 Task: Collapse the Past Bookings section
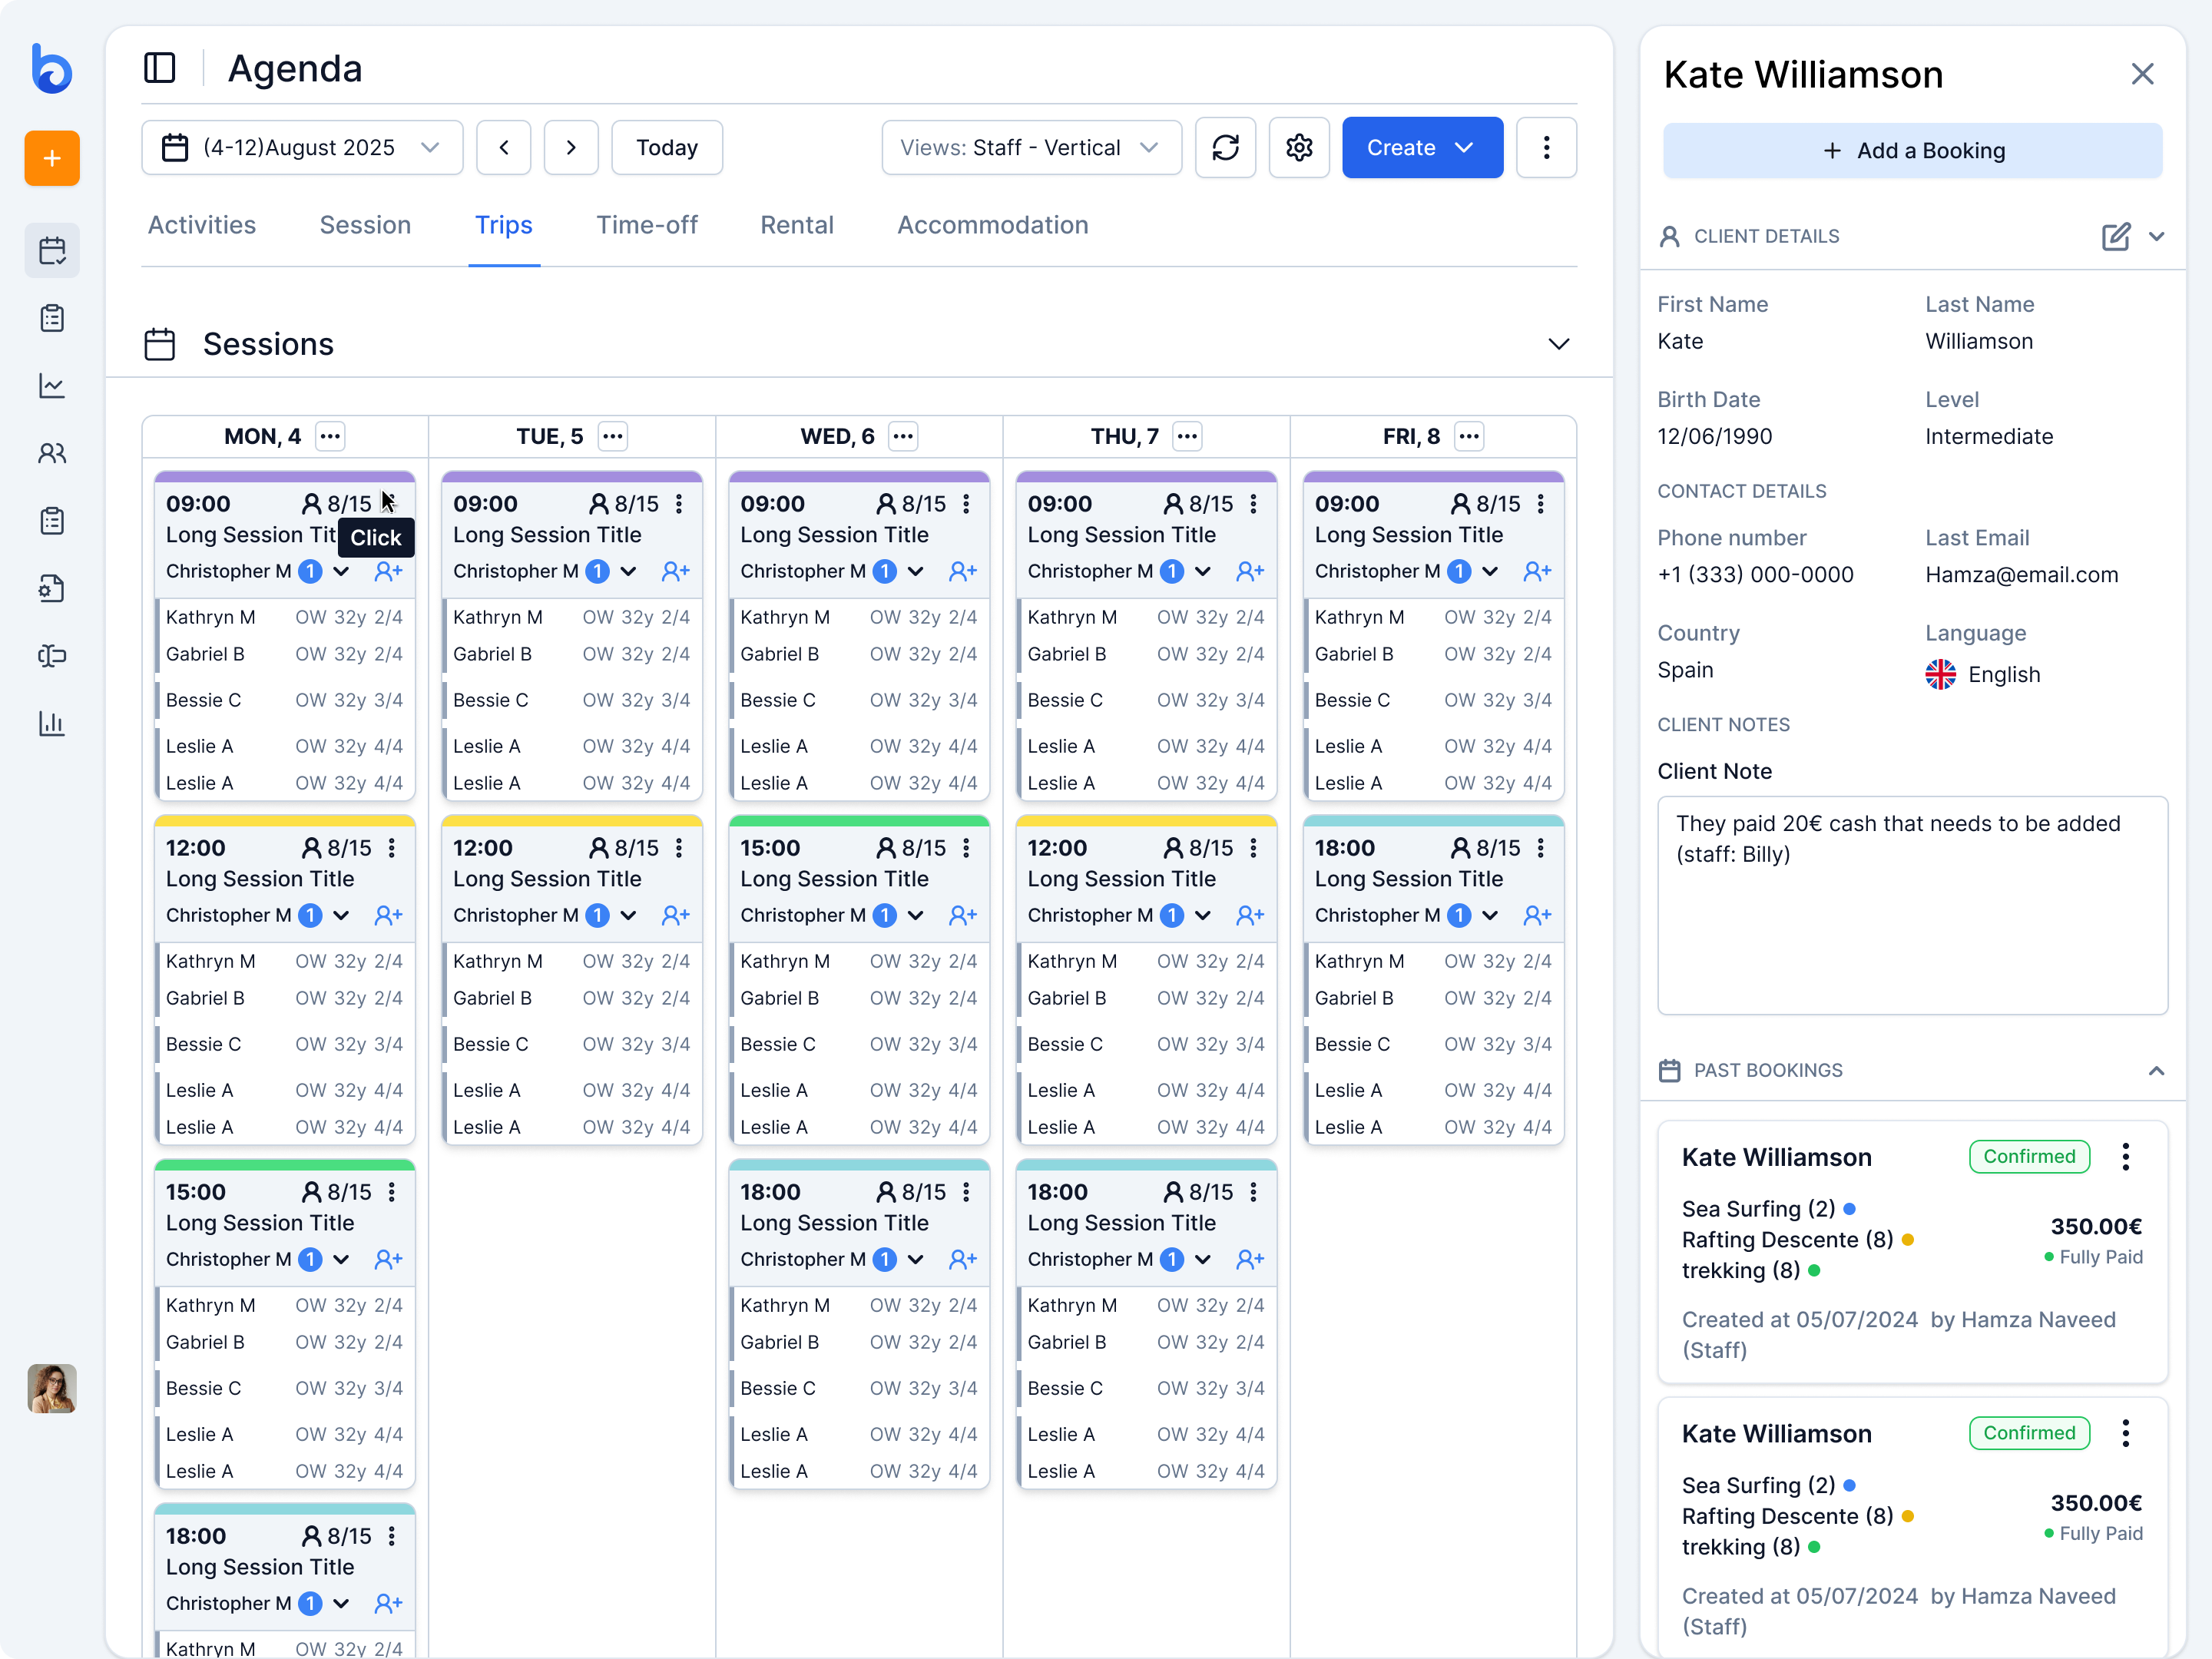(x=2156, y=1071)
